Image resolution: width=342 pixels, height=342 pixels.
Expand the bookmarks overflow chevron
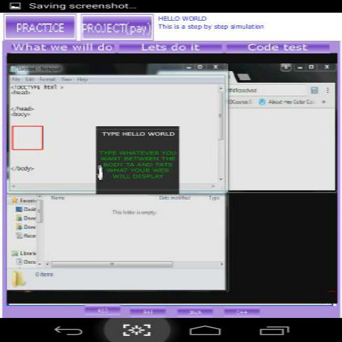(x=323, y=102)
